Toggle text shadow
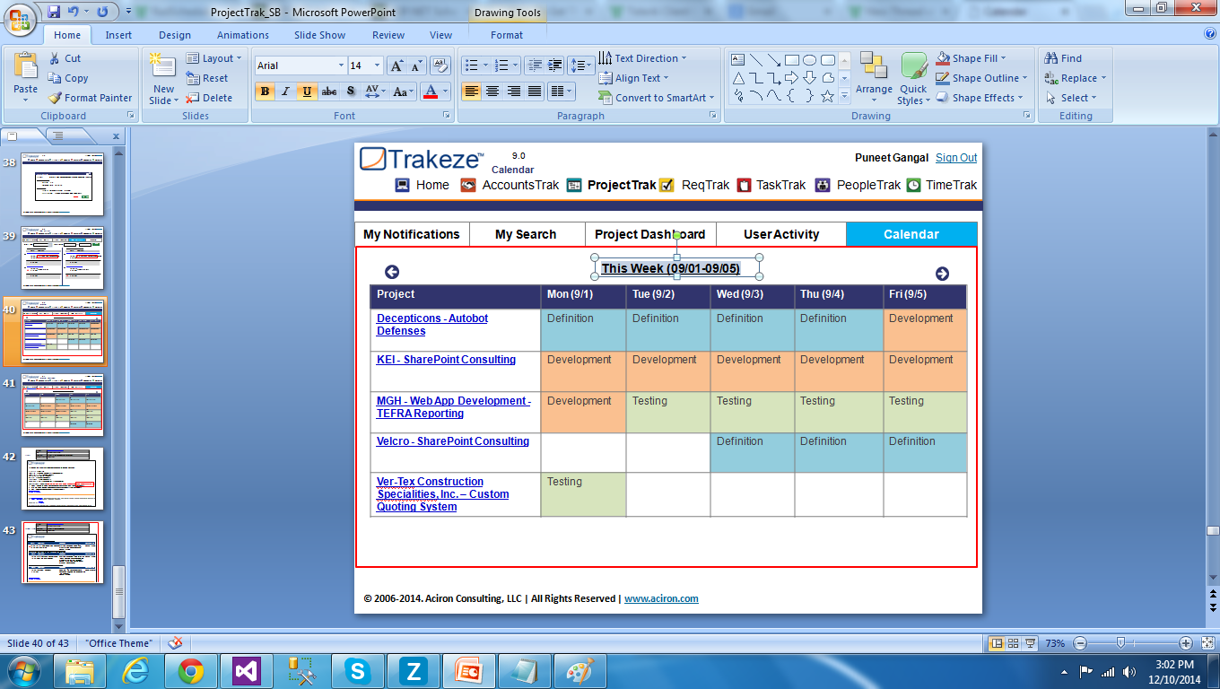Screen dimensions: 1220x689 coord(350,91)
